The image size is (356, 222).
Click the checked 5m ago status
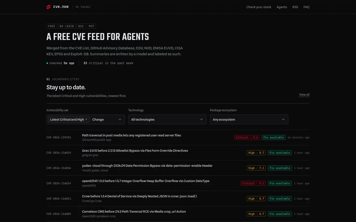click(61, 63)
